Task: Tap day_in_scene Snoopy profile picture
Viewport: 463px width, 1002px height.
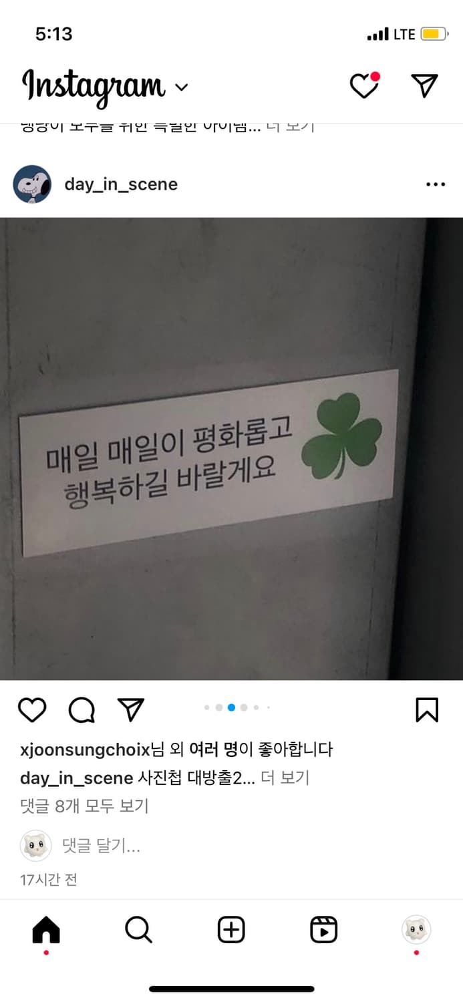Action: click(x=32, y=184)
